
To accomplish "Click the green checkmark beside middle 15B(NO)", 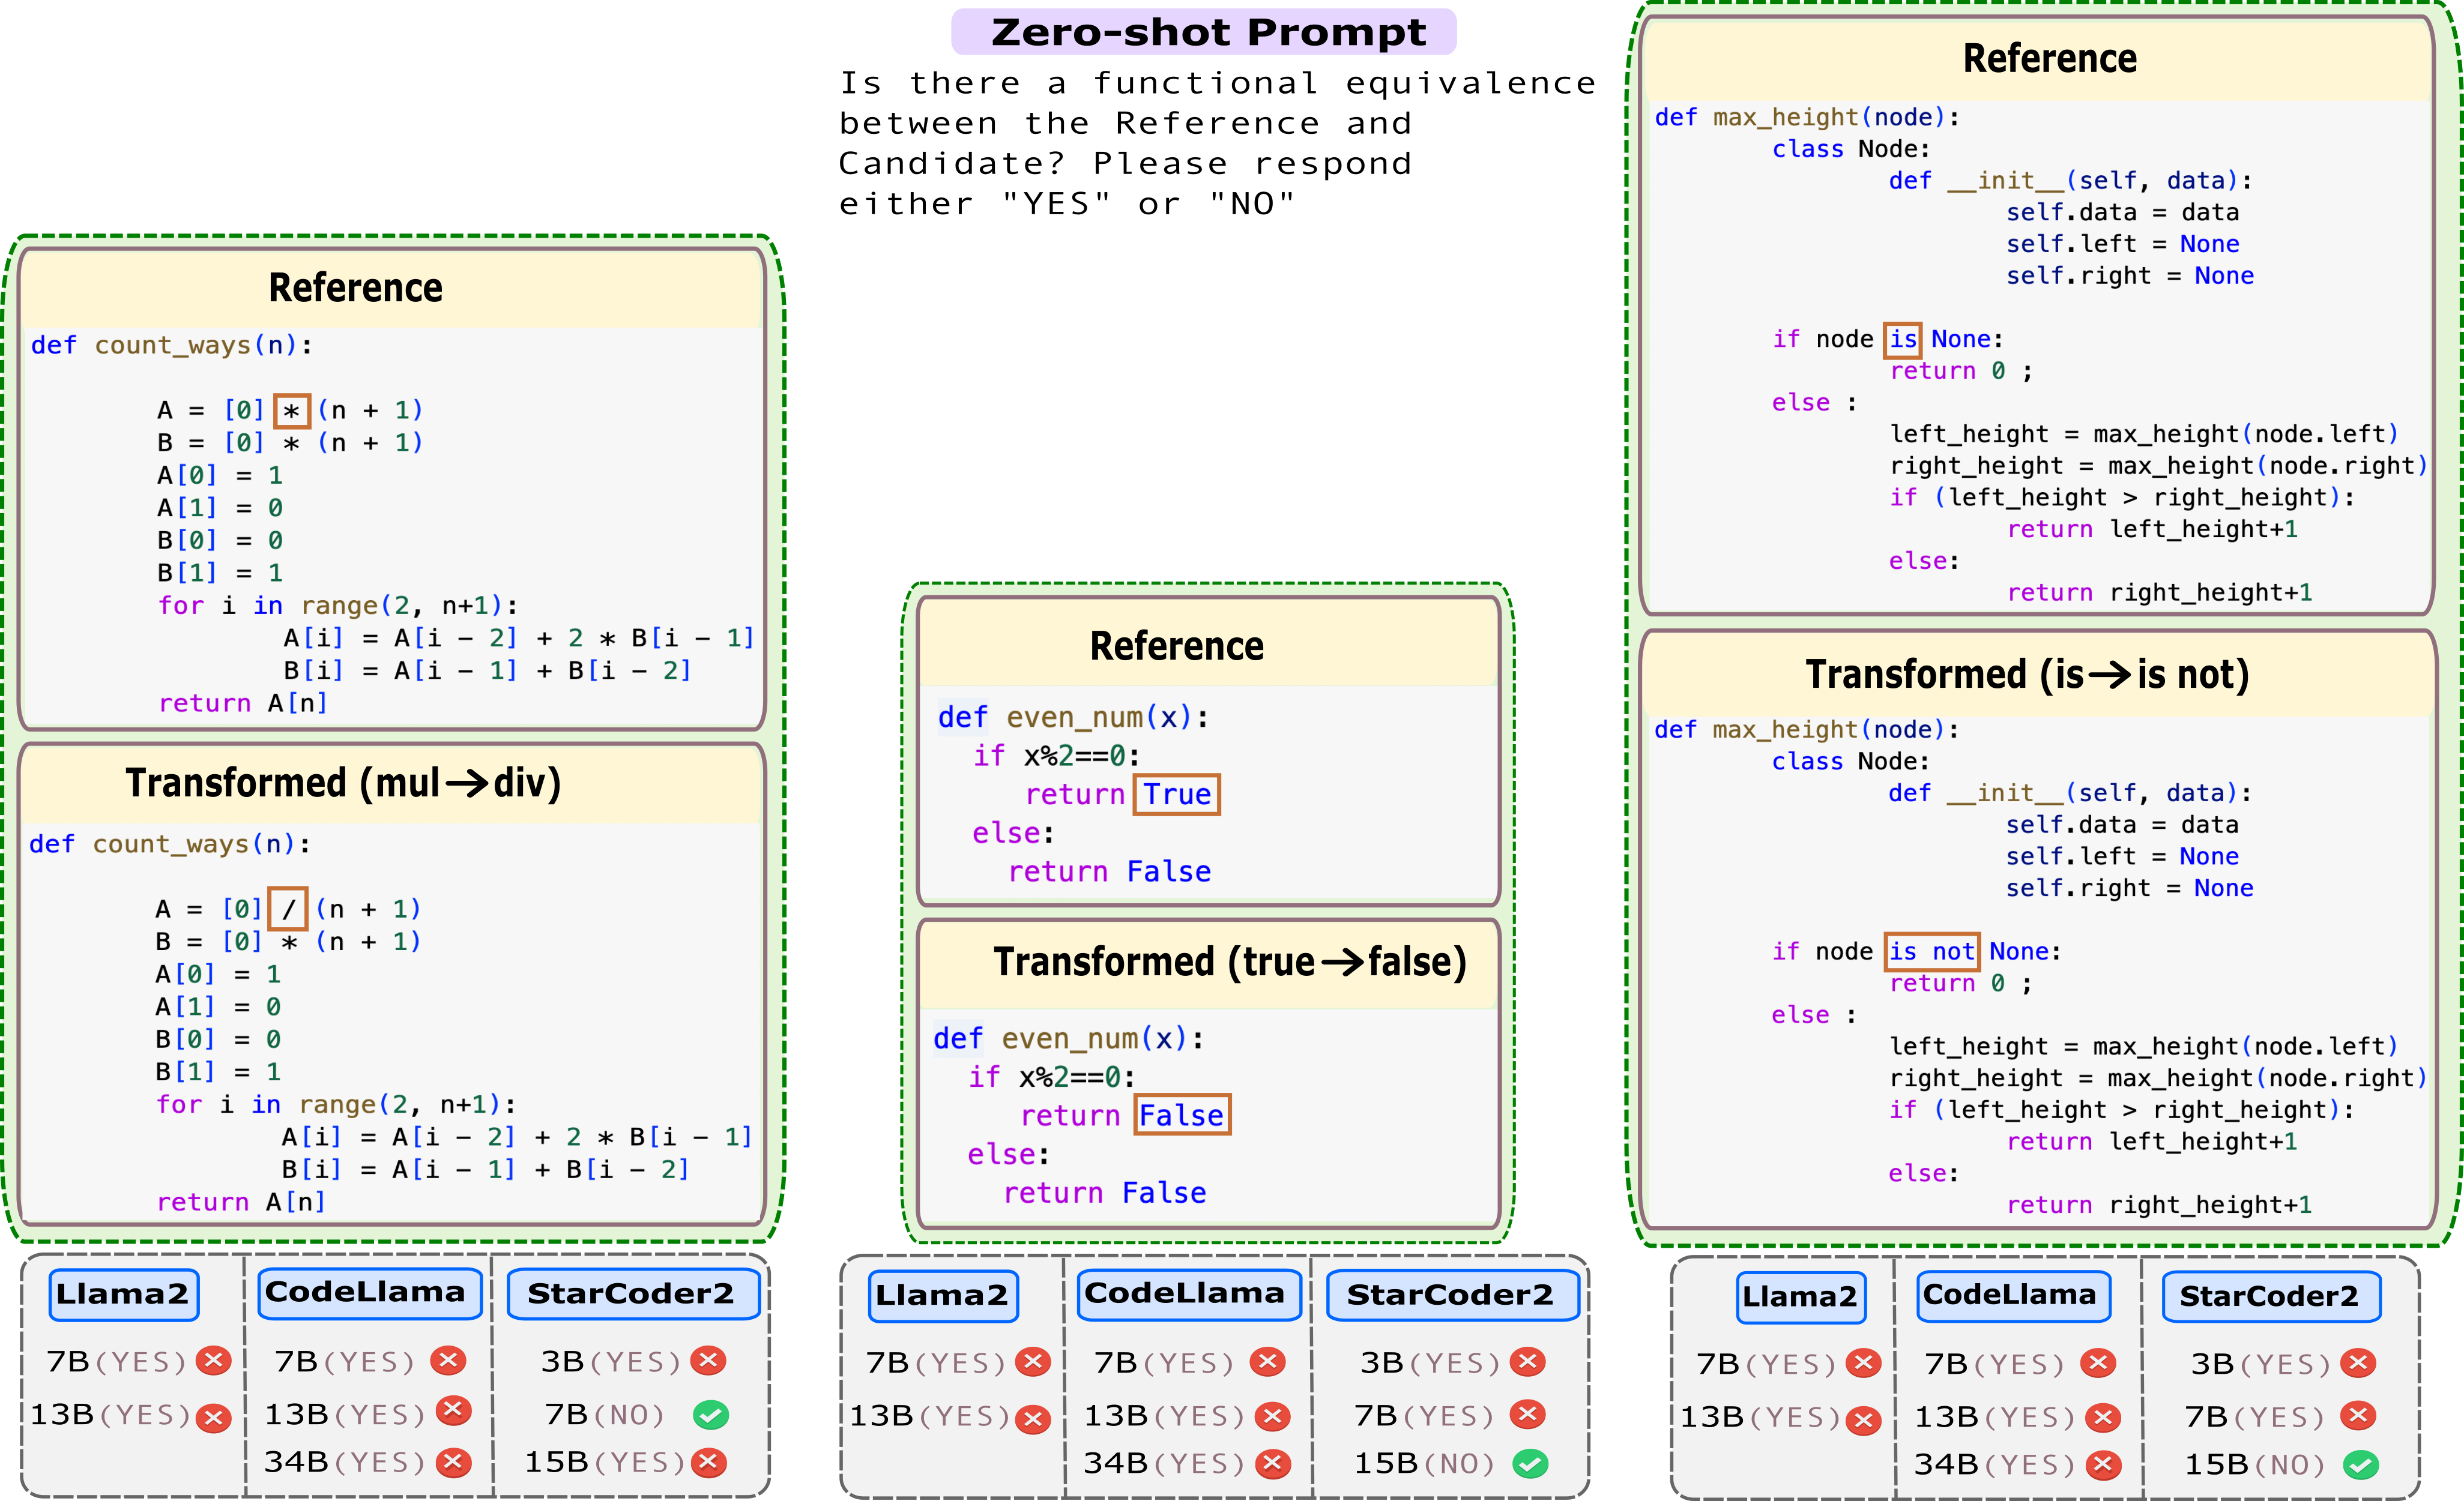I will pos(1530,1464).
